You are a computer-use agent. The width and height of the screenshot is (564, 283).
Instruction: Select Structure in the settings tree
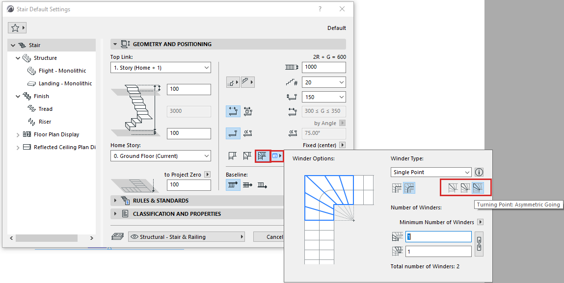point(45,58)
